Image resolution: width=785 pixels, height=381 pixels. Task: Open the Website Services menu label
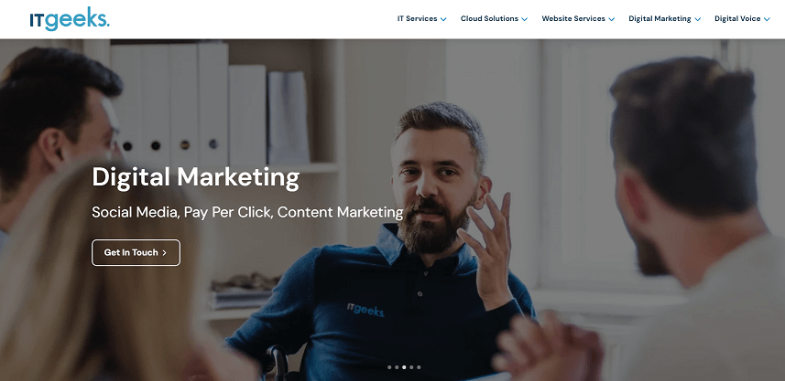coord(573,18)
